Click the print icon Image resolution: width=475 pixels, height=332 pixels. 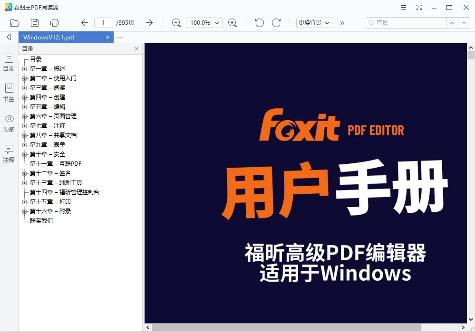[55, 23]
